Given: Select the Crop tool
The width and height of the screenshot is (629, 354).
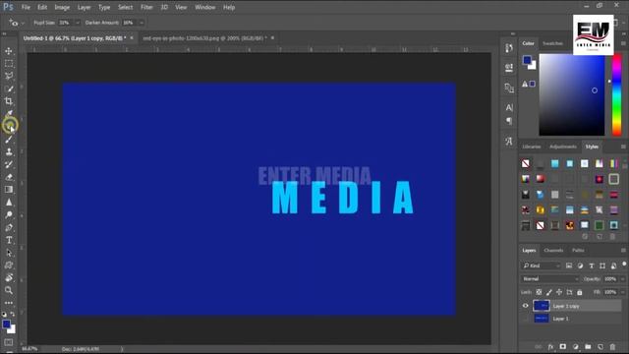Looking at the screenshot, I should (9, 101).
